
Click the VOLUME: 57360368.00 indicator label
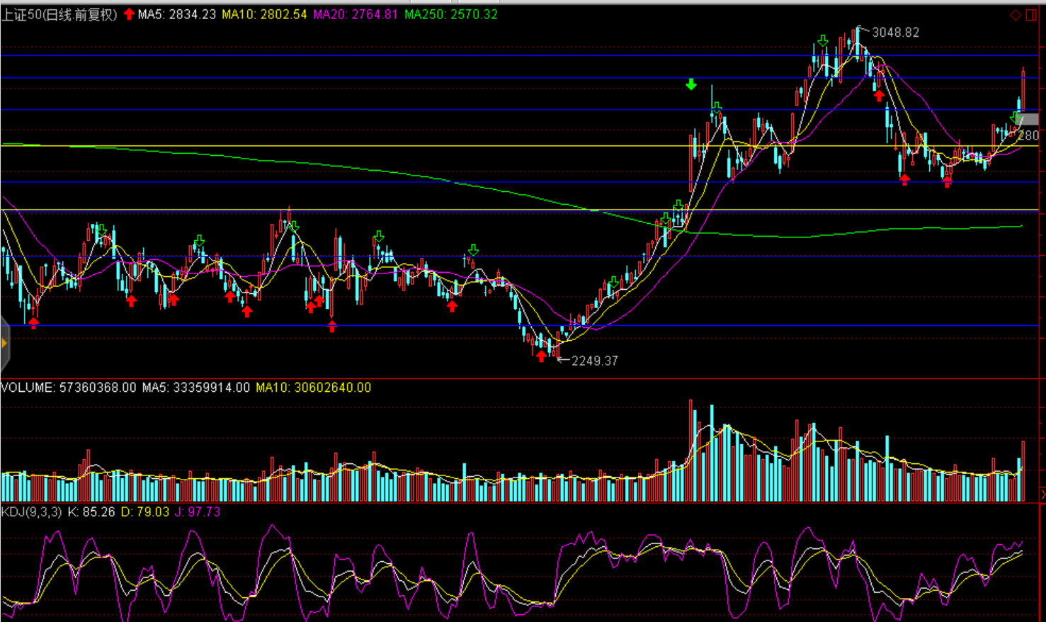point(69,388)
